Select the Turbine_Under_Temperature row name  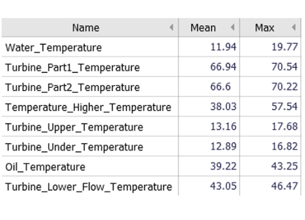pos(74,147)
